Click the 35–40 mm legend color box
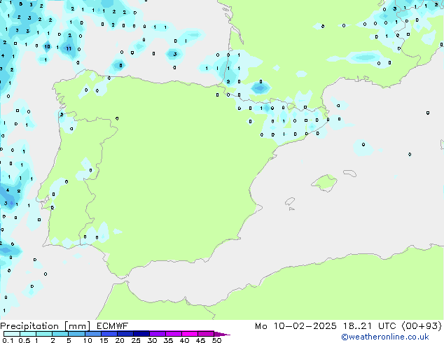The image size is (444, 343). pos(174,334)
